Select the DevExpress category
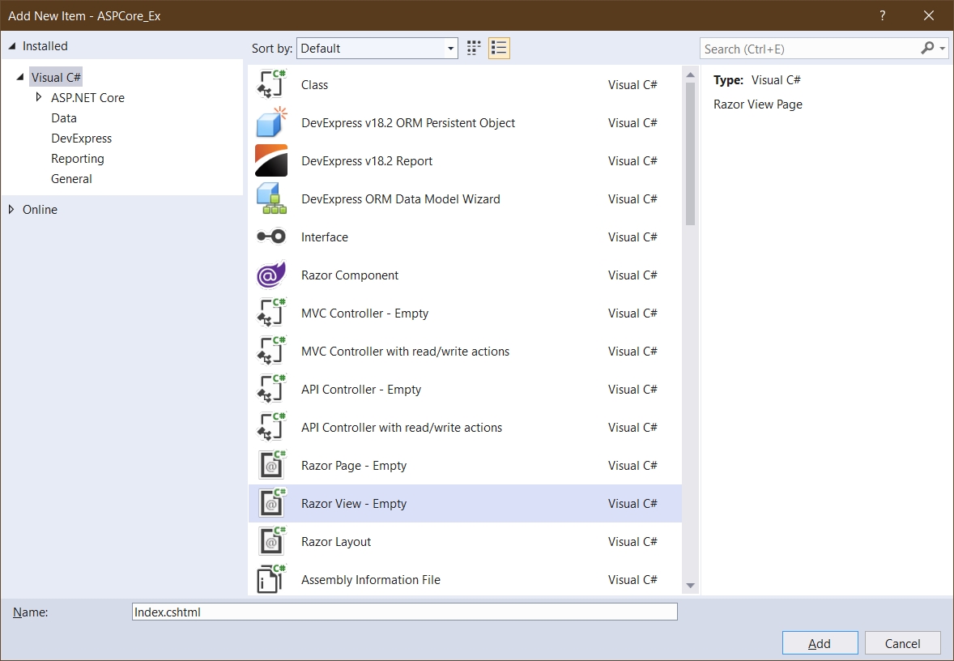This screenshot has height=661, width=954. pos(82,139)
